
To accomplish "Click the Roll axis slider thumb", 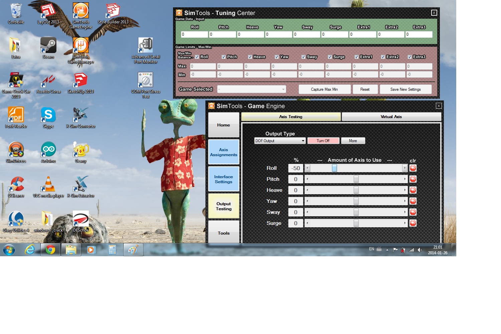I will [334, 168].
